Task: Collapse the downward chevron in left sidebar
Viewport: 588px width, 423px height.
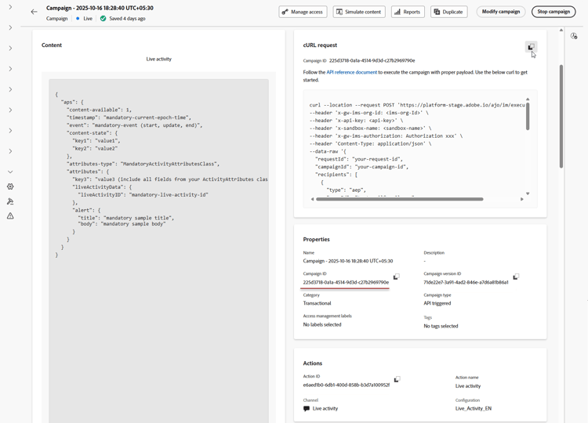Action: 10,172
